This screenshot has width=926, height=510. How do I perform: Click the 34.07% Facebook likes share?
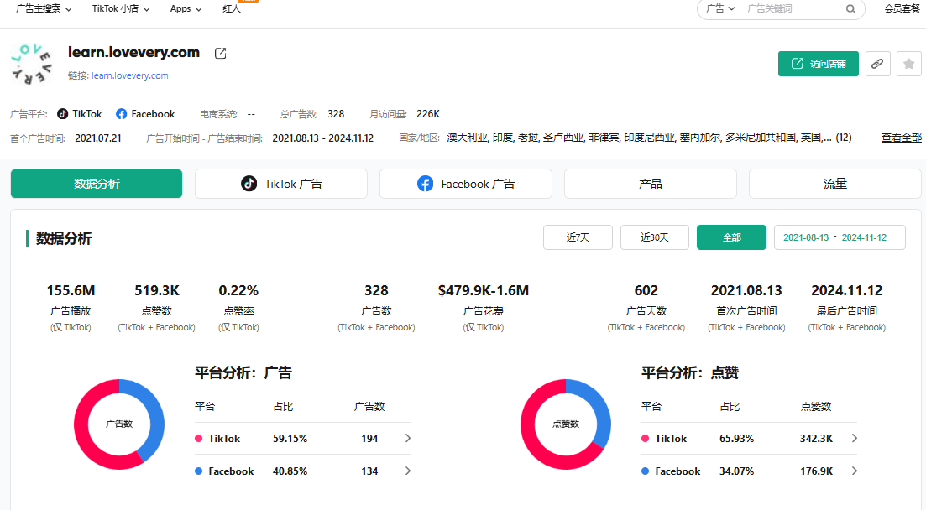(736, 471)
